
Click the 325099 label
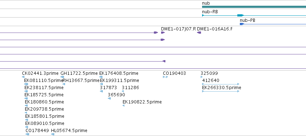(x=209, y=73)
